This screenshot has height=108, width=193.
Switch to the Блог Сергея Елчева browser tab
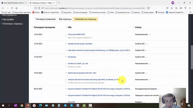pos(14,3)
